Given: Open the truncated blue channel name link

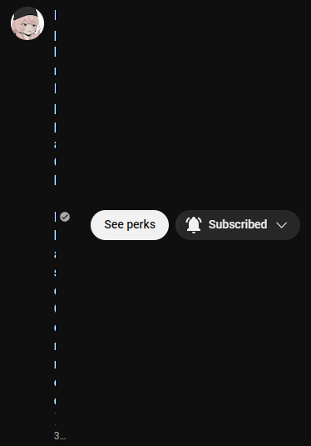Looking at the screenshot, I should (x=55, y=216).
